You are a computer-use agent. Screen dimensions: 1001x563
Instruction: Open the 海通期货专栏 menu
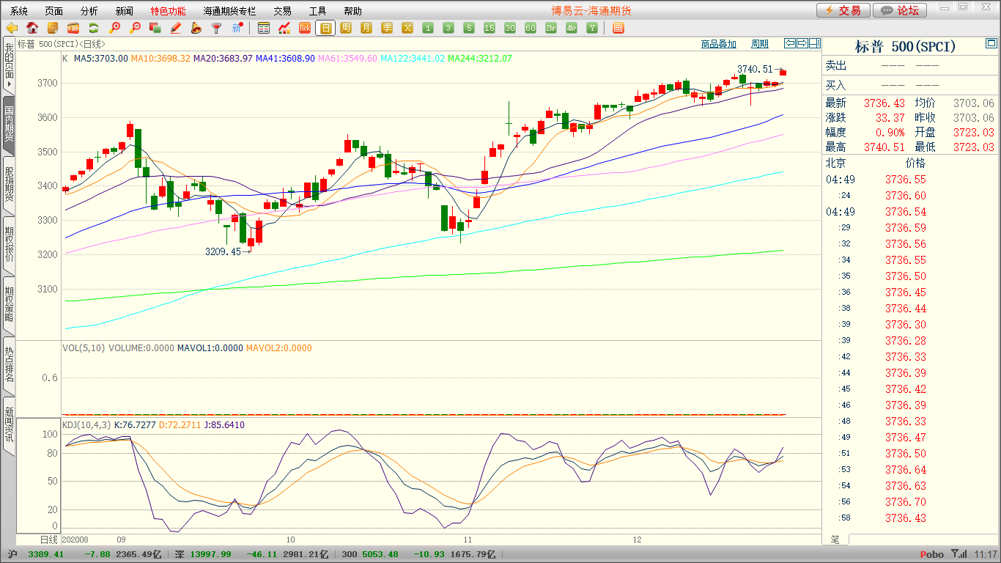tap(230, 11)
